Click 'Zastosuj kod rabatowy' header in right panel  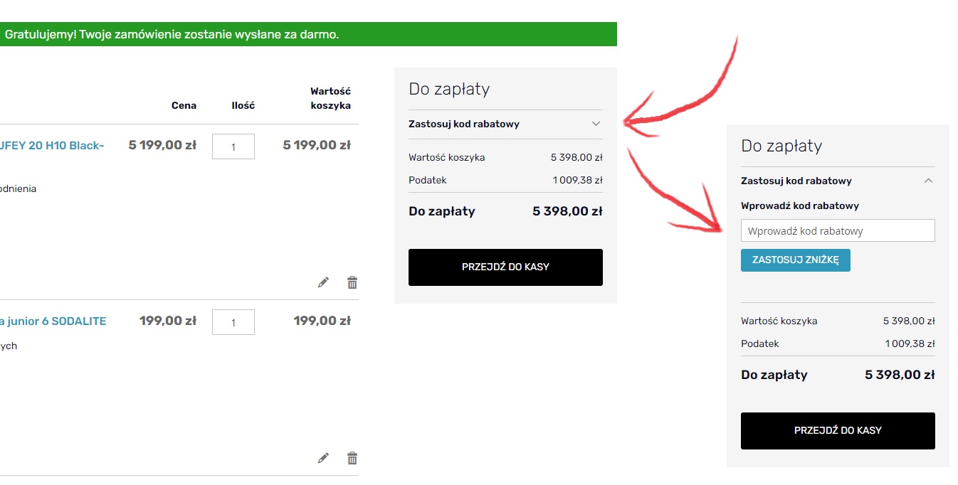[796, 181]
